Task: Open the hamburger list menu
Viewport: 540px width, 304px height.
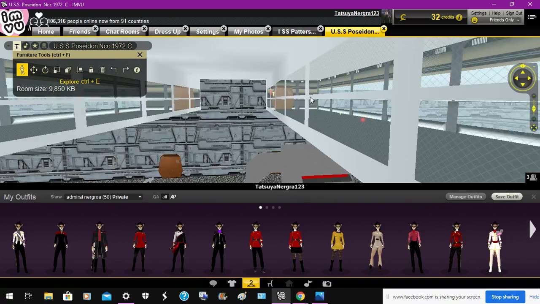Action: (532, 17)
